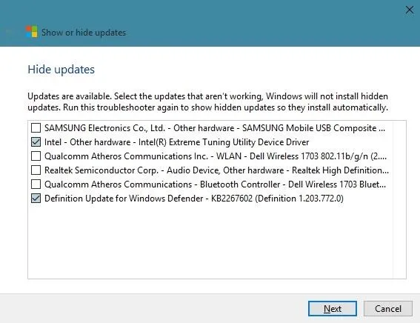420x323 pixels.
Task: Close the Show or hide updates window
Action: [x=410, y=10]
